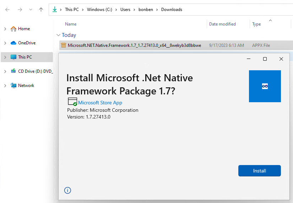
Task: Click the OneDrive cloud icon
Action: pos(13,43)
